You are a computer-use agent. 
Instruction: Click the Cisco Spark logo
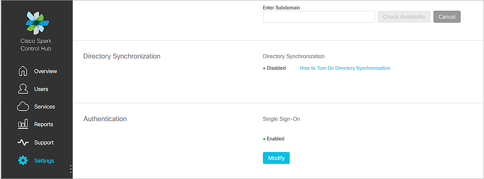[36, 22]
